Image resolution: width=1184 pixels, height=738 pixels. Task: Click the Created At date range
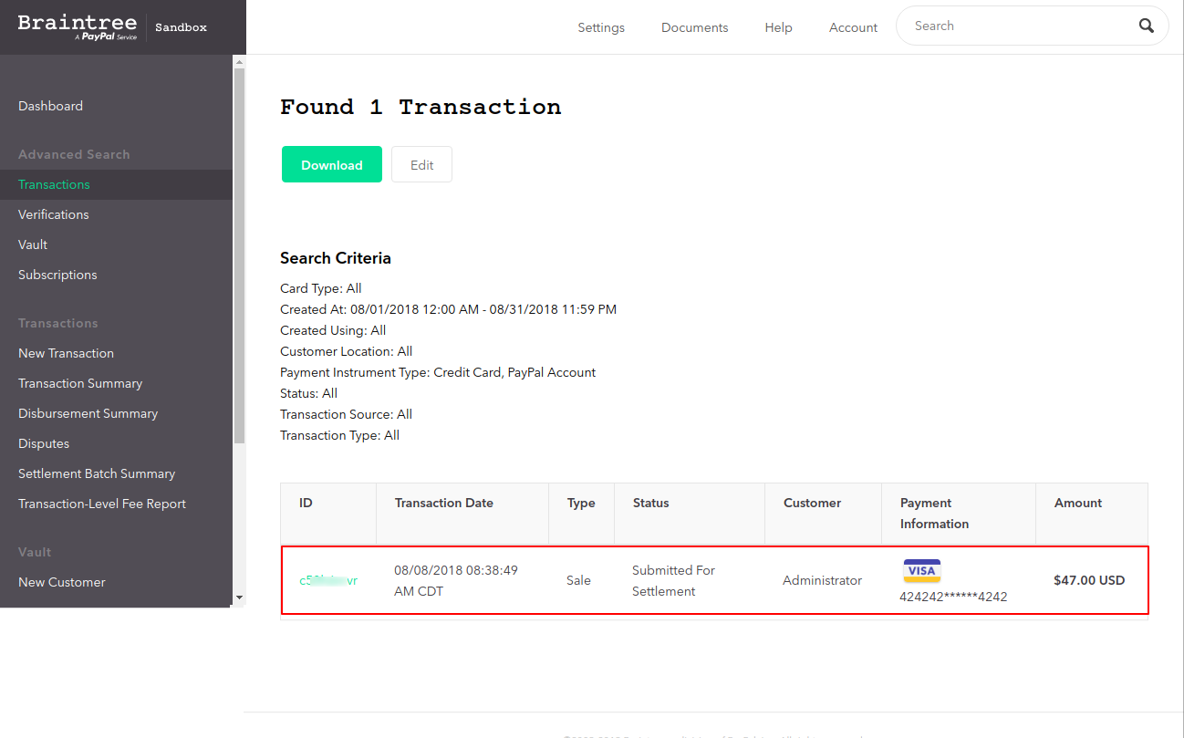pos(448,309)
